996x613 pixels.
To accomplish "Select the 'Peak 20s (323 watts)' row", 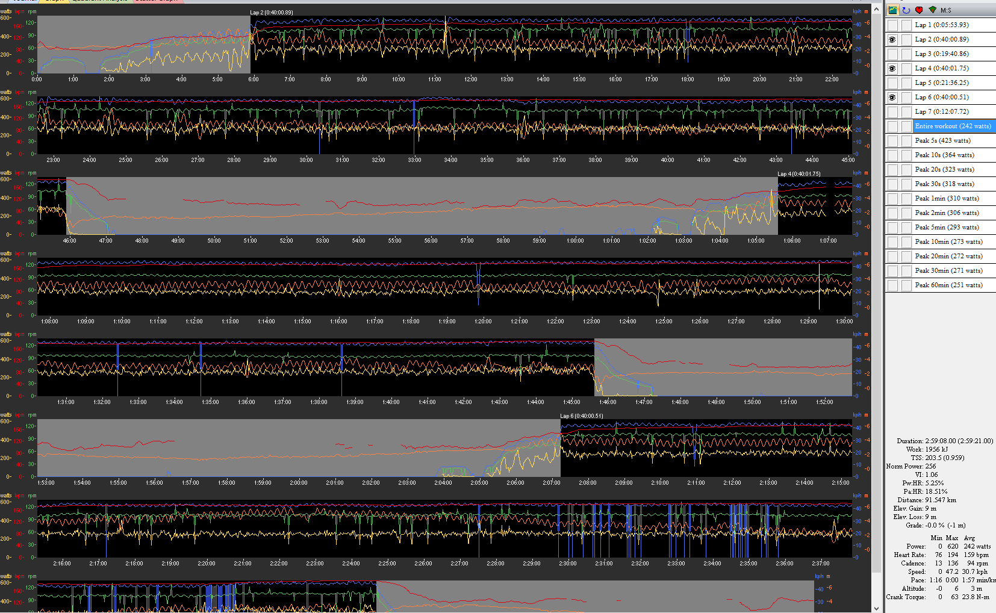I will click(x=954, y=169).
